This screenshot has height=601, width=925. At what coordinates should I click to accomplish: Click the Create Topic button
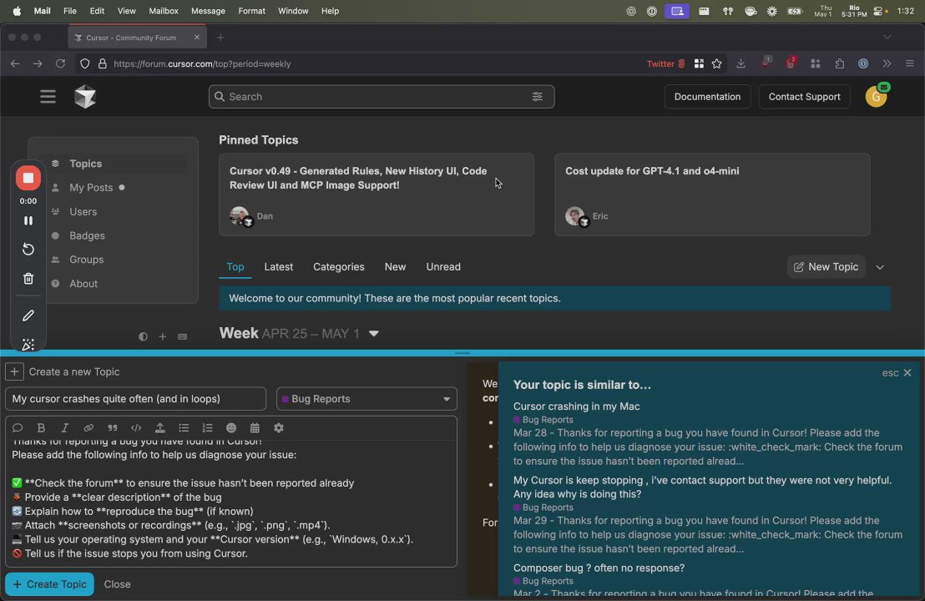coord(49,584)
